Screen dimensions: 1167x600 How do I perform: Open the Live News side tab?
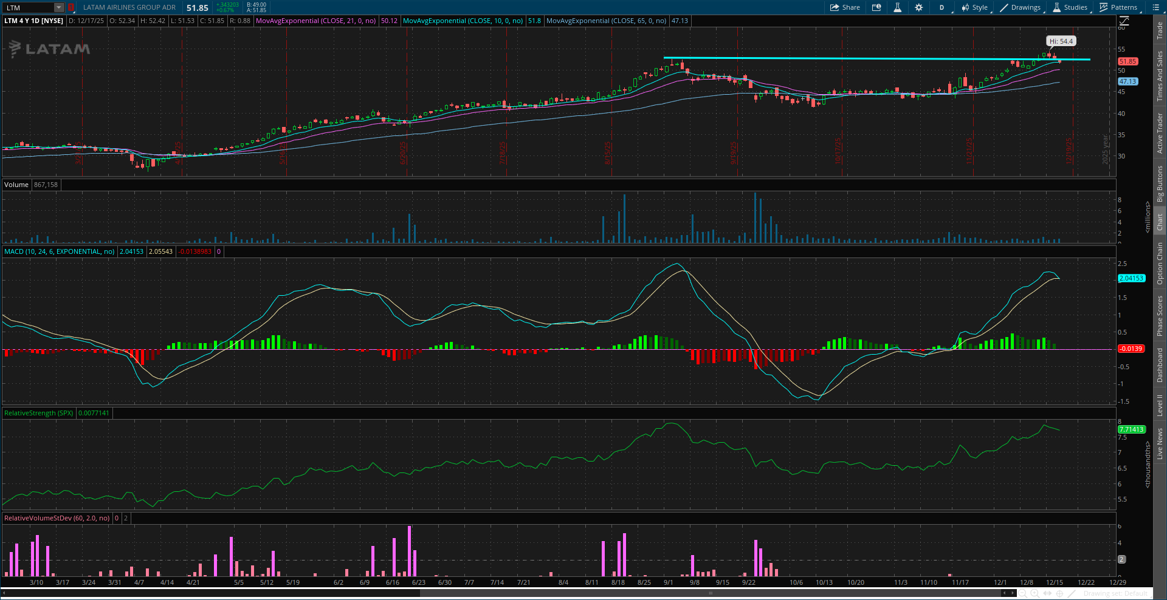coord(1160,443)
